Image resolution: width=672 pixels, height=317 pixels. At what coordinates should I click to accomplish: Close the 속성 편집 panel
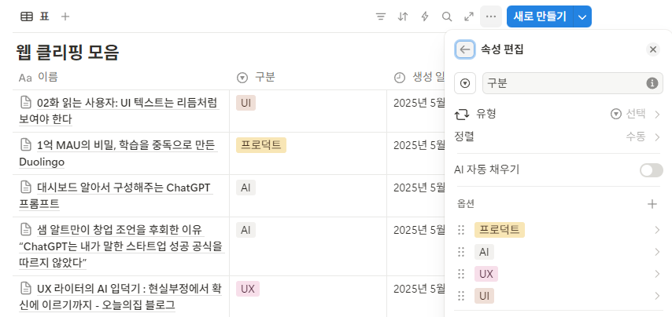pyautogui.click(x=652, y=50)
